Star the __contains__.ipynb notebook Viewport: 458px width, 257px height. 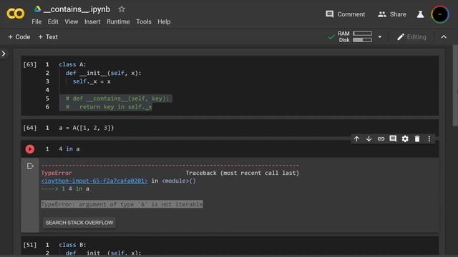coord(122,9)
